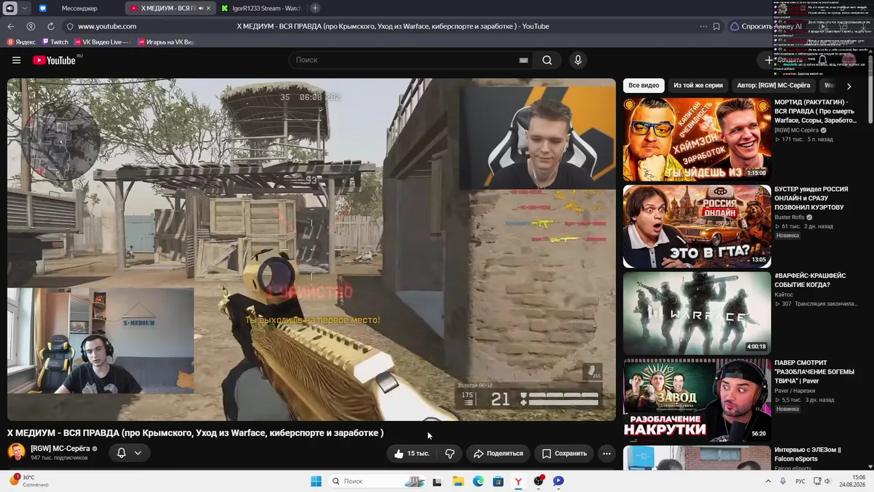Open the Messenger tab icon
Screen dimensions: 874x492
[x=43, y=8]
